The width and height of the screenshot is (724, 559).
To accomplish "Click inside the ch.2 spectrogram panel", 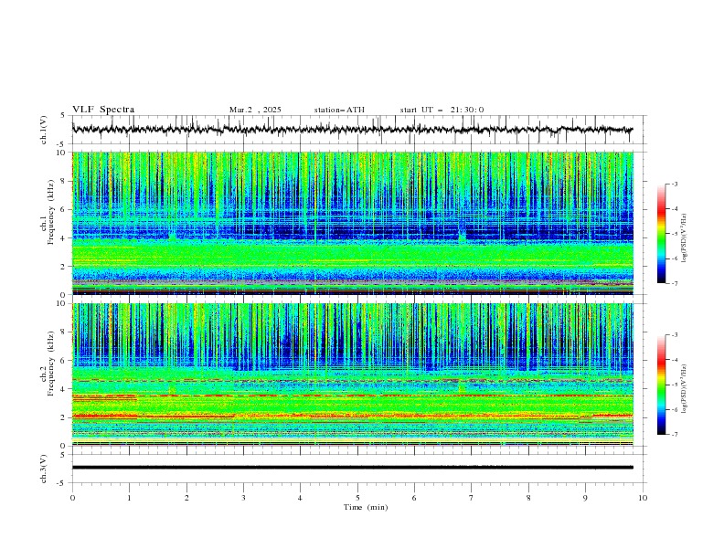I will (x=352, y=374).
